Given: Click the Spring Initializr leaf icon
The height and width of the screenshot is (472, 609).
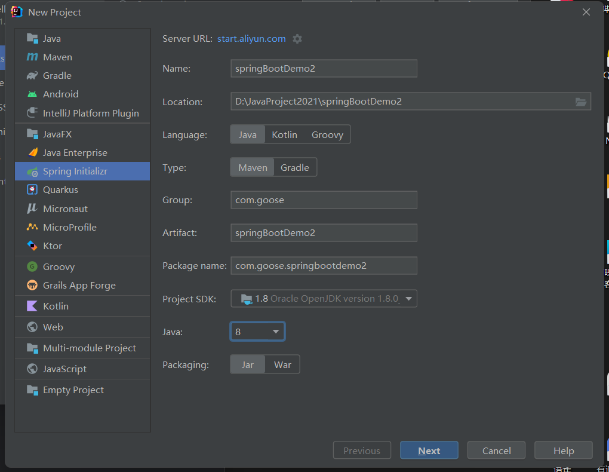Looking at the screenshot, I should click(x=32, y=171).
